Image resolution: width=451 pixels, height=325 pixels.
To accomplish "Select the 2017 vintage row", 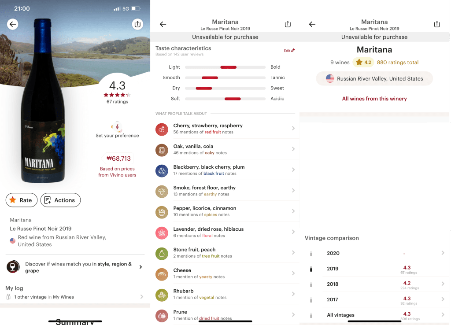I will 374,299.
